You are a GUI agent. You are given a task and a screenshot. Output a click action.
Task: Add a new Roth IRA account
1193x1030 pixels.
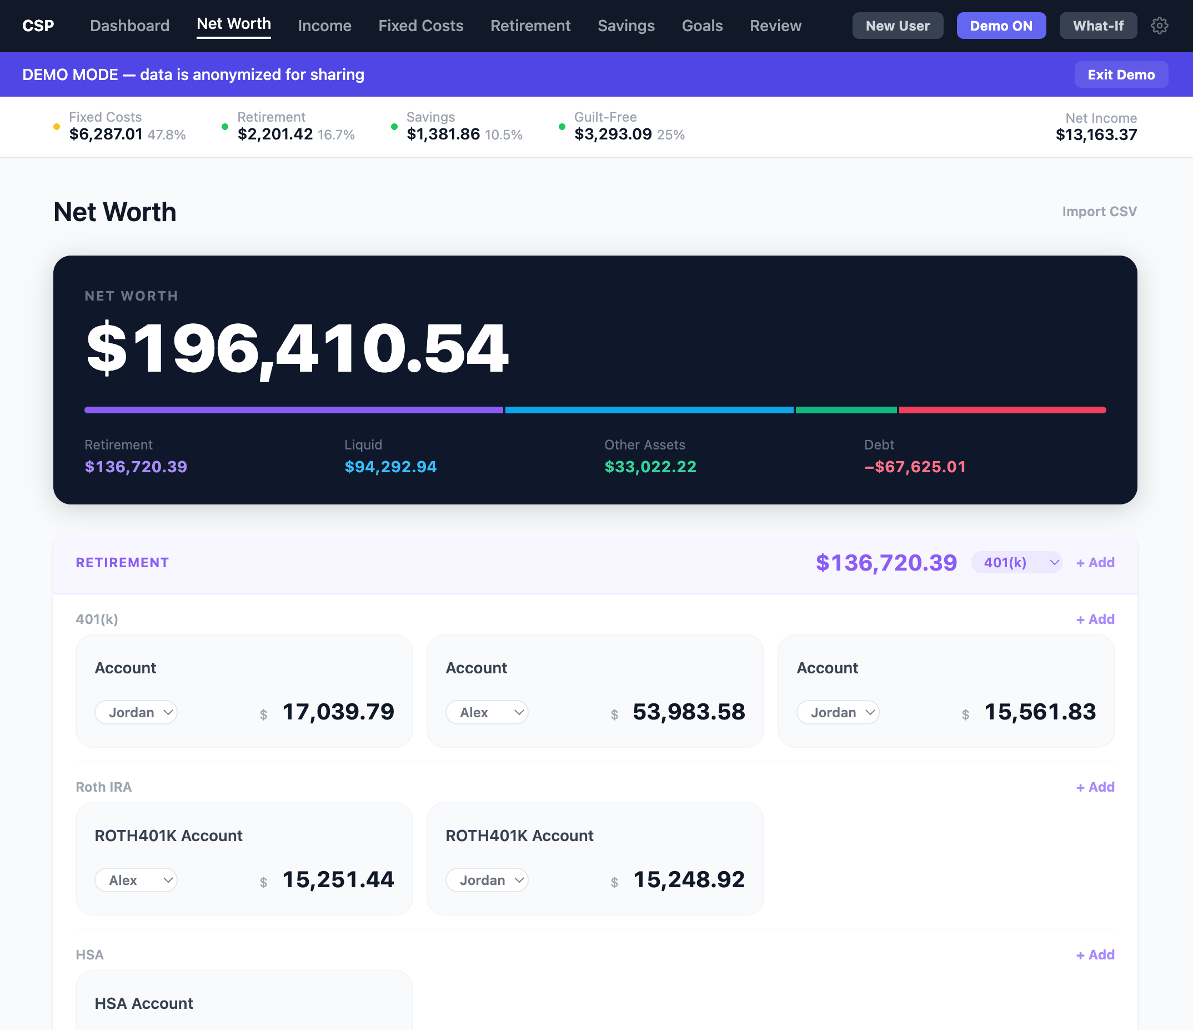(1095, 786)
